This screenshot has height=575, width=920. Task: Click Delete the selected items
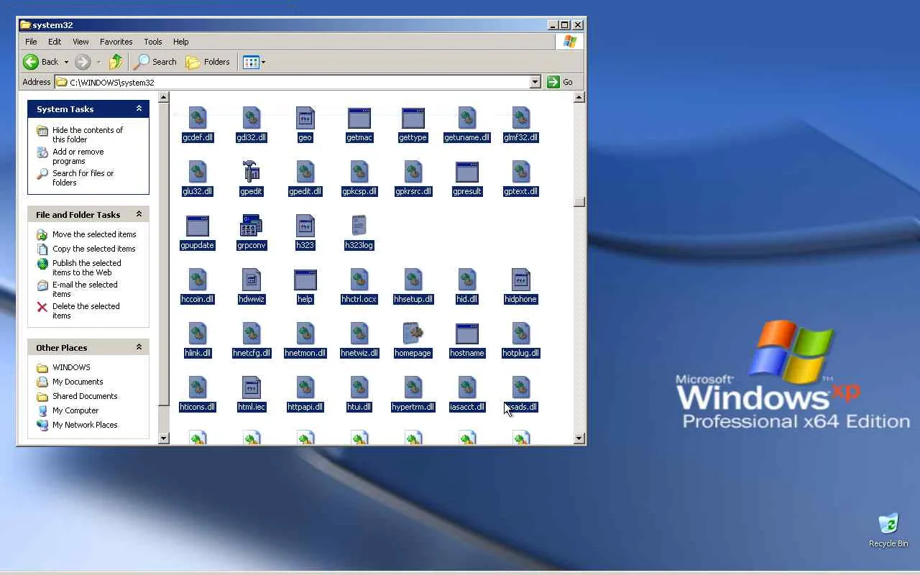point(86,310)
